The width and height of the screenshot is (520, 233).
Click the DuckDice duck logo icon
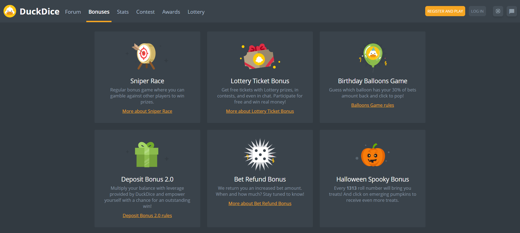pos(10,11)
